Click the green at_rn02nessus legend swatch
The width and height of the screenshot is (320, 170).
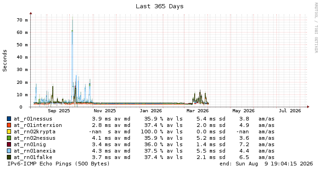coord(9,138)
